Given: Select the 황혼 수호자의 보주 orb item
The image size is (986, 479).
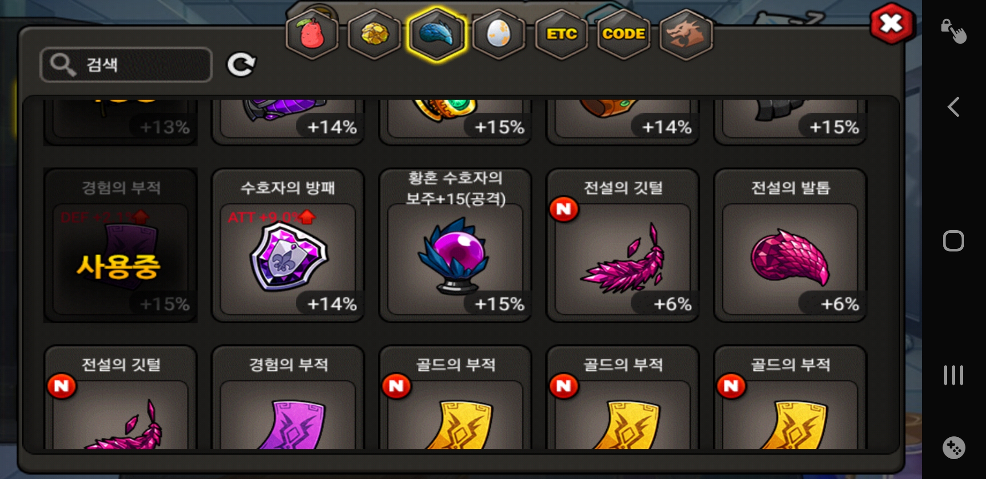Looking at the screenshot, I should [455, 245].
